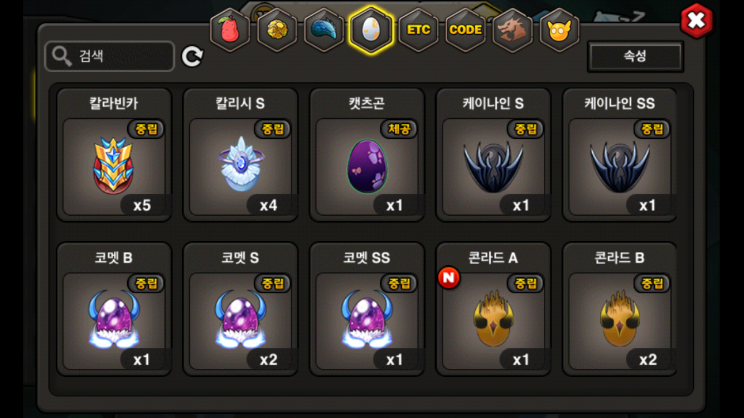Open the red fruit food tab
This screenshot has height=418, width=744.
click(230, 30)
